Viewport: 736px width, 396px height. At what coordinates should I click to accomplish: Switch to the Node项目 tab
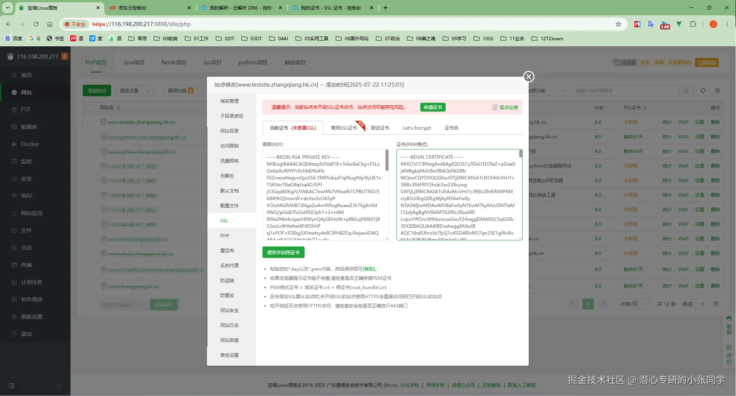pyautogui.click(x=174, y=62)
